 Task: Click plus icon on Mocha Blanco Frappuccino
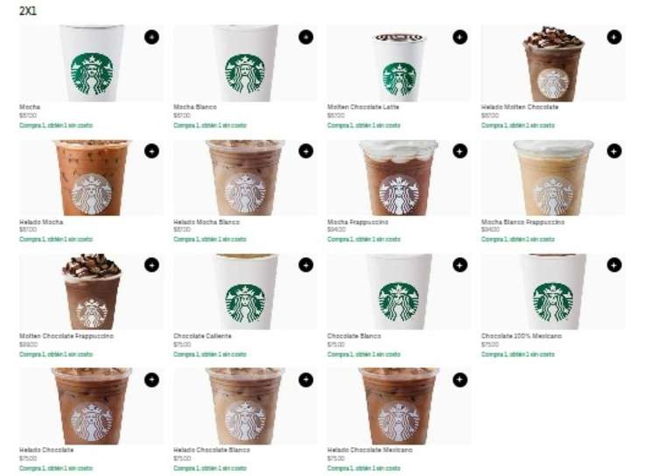[x=613, y=150]
